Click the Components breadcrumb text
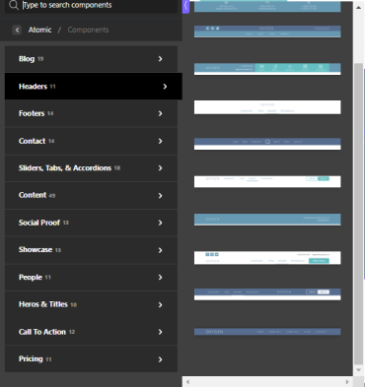This screenshot has width=365, height=387. tap(88, 30)
